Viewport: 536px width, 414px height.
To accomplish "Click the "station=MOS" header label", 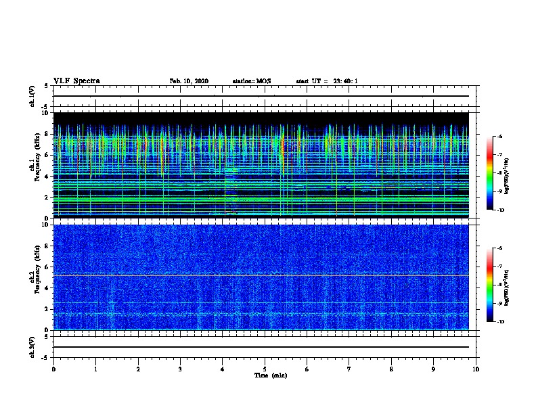I will coord(252,81).
